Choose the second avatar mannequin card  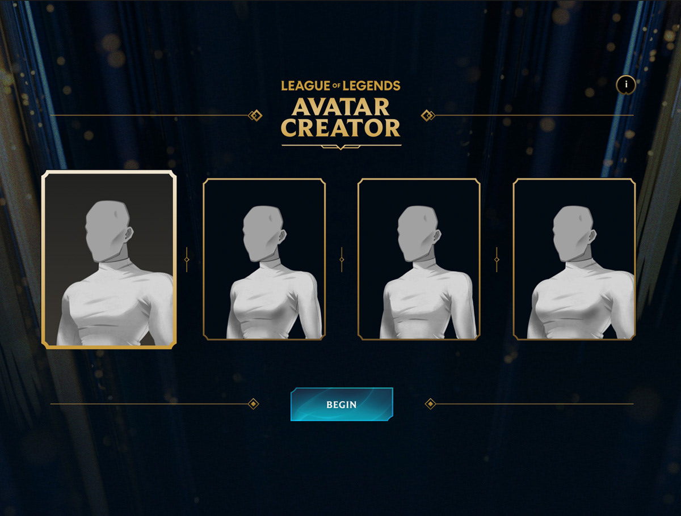264,259
